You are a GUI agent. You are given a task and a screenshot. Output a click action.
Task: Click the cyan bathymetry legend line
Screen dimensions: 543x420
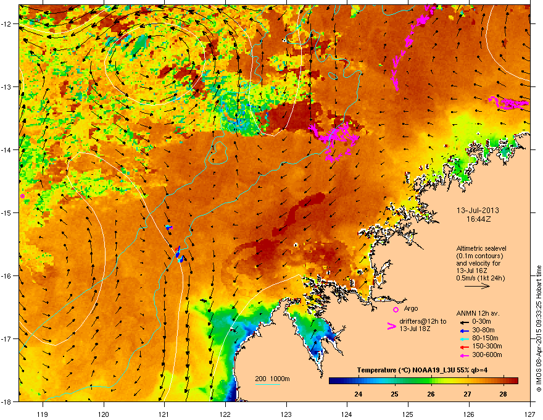coord(267,384)
